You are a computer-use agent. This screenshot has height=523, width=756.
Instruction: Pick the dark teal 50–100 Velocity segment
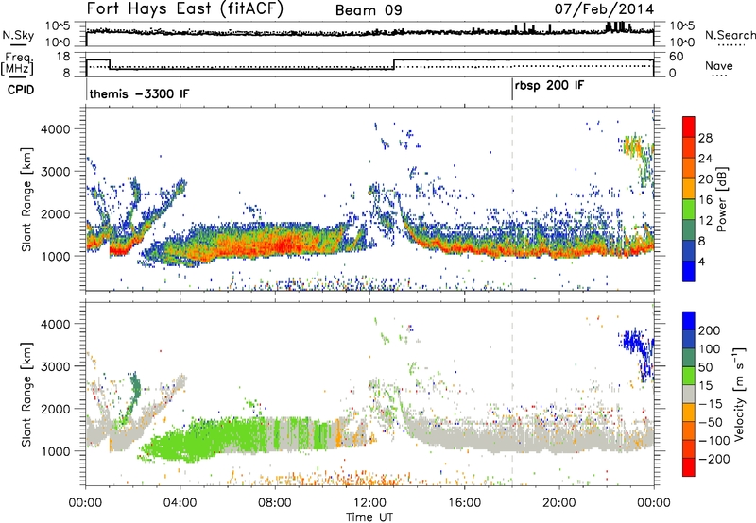(x=689, y=358)
